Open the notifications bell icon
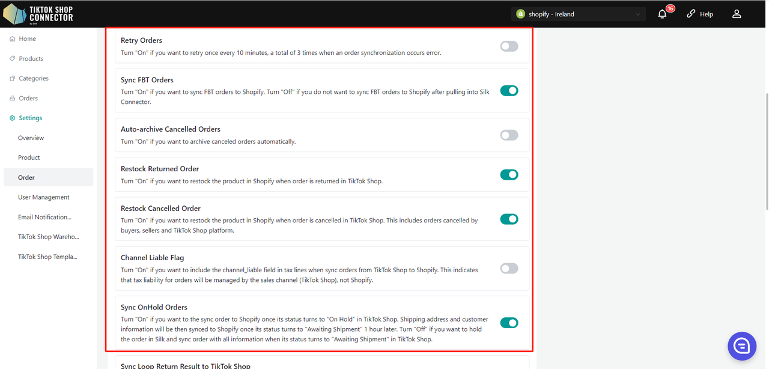The height and width of the screenshot is (369, 769). point(663,14)
